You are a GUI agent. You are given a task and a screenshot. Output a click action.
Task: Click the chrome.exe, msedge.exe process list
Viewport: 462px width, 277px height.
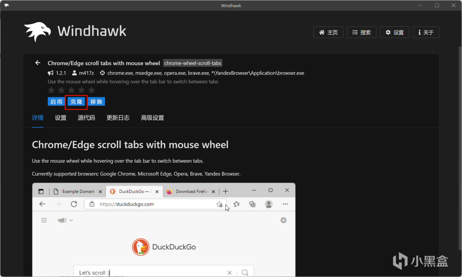click(x=206, y=73)
